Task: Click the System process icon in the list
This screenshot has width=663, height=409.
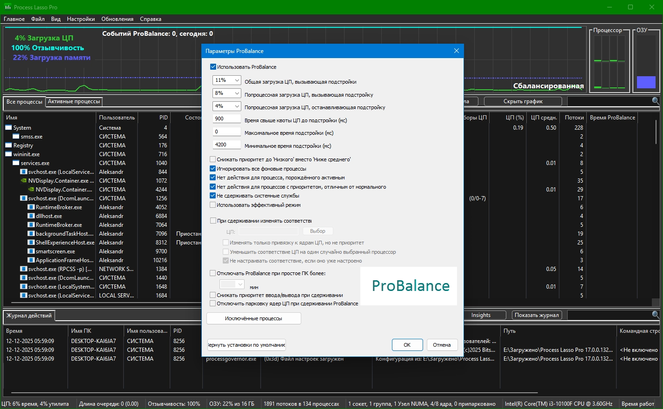Action: [9, 128]
